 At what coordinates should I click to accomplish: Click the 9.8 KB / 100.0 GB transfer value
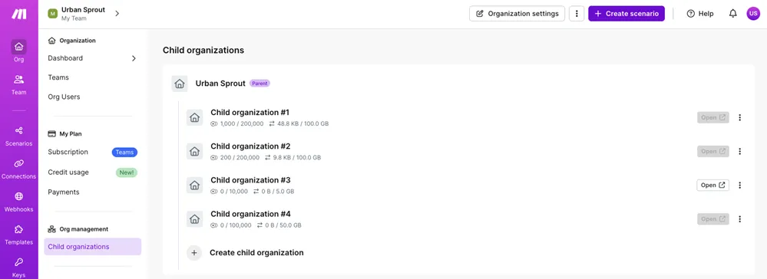pyautogui.click(x=297, y=158)
